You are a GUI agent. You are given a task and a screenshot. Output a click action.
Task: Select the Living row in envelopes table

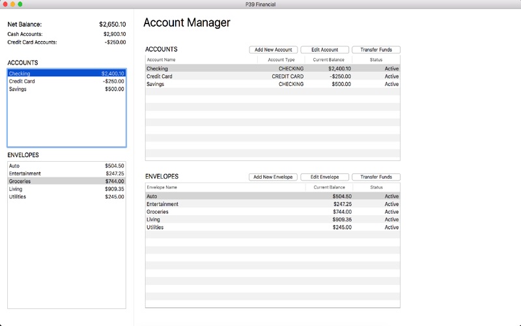click(x=272, y=220)
